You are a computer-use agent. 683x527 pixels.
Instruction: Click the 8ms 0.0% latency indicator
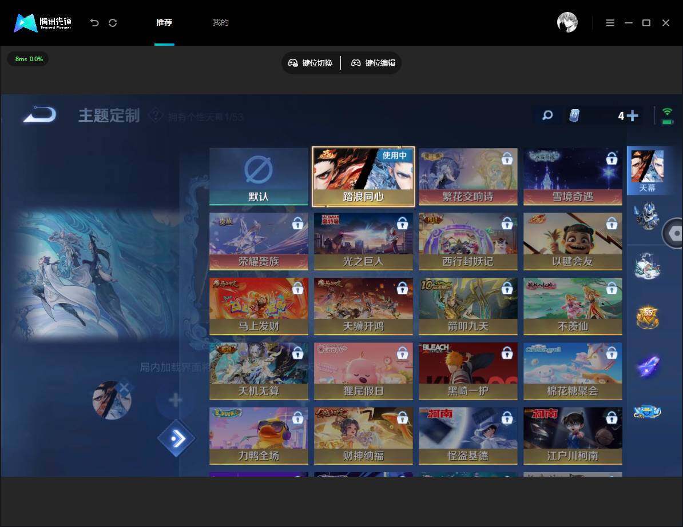click(x=28, y=59)
